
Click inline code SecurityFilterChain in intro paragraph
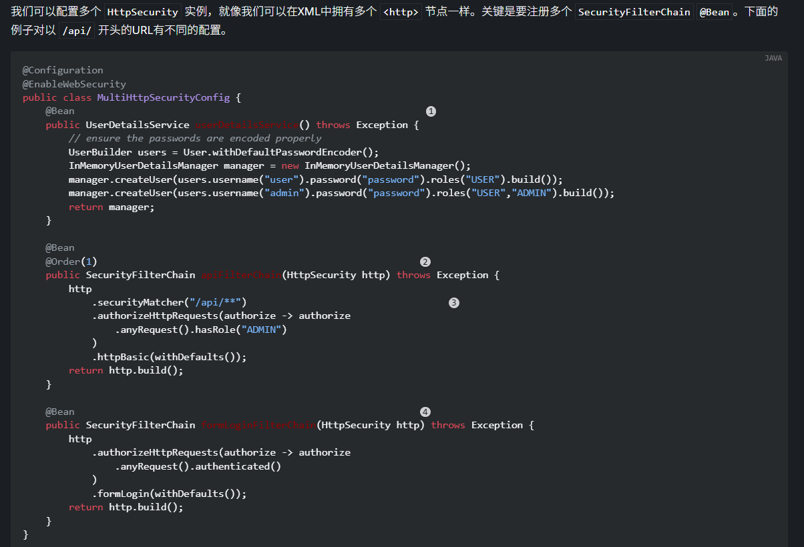(634, 12)
